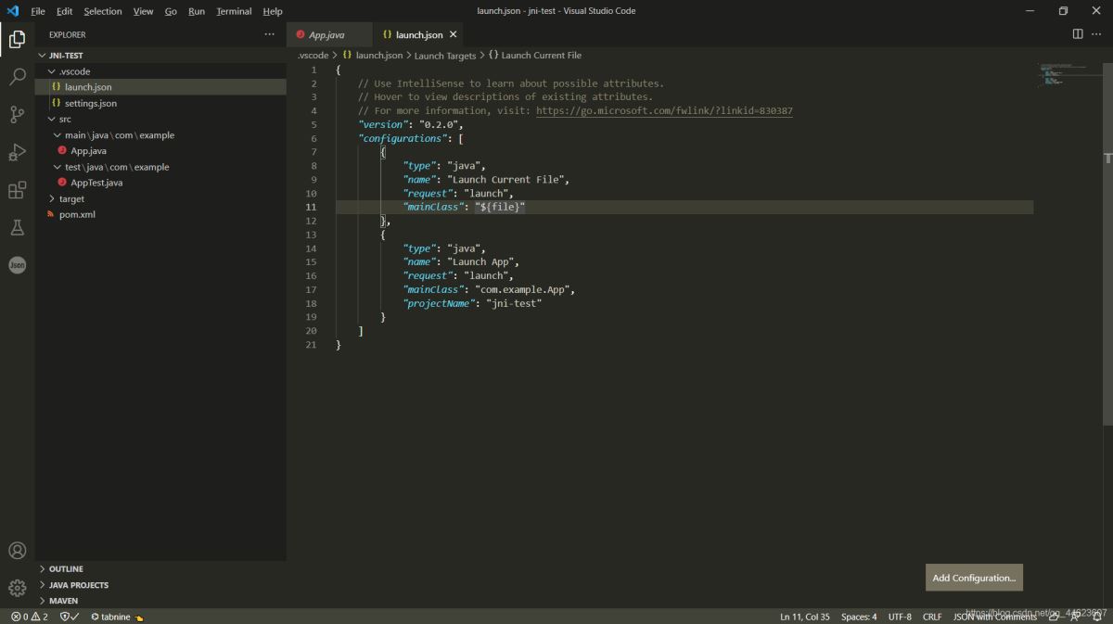Toggle Tabnine from the status bar
The image size is (1113, 624).
[x=111, y=616]
